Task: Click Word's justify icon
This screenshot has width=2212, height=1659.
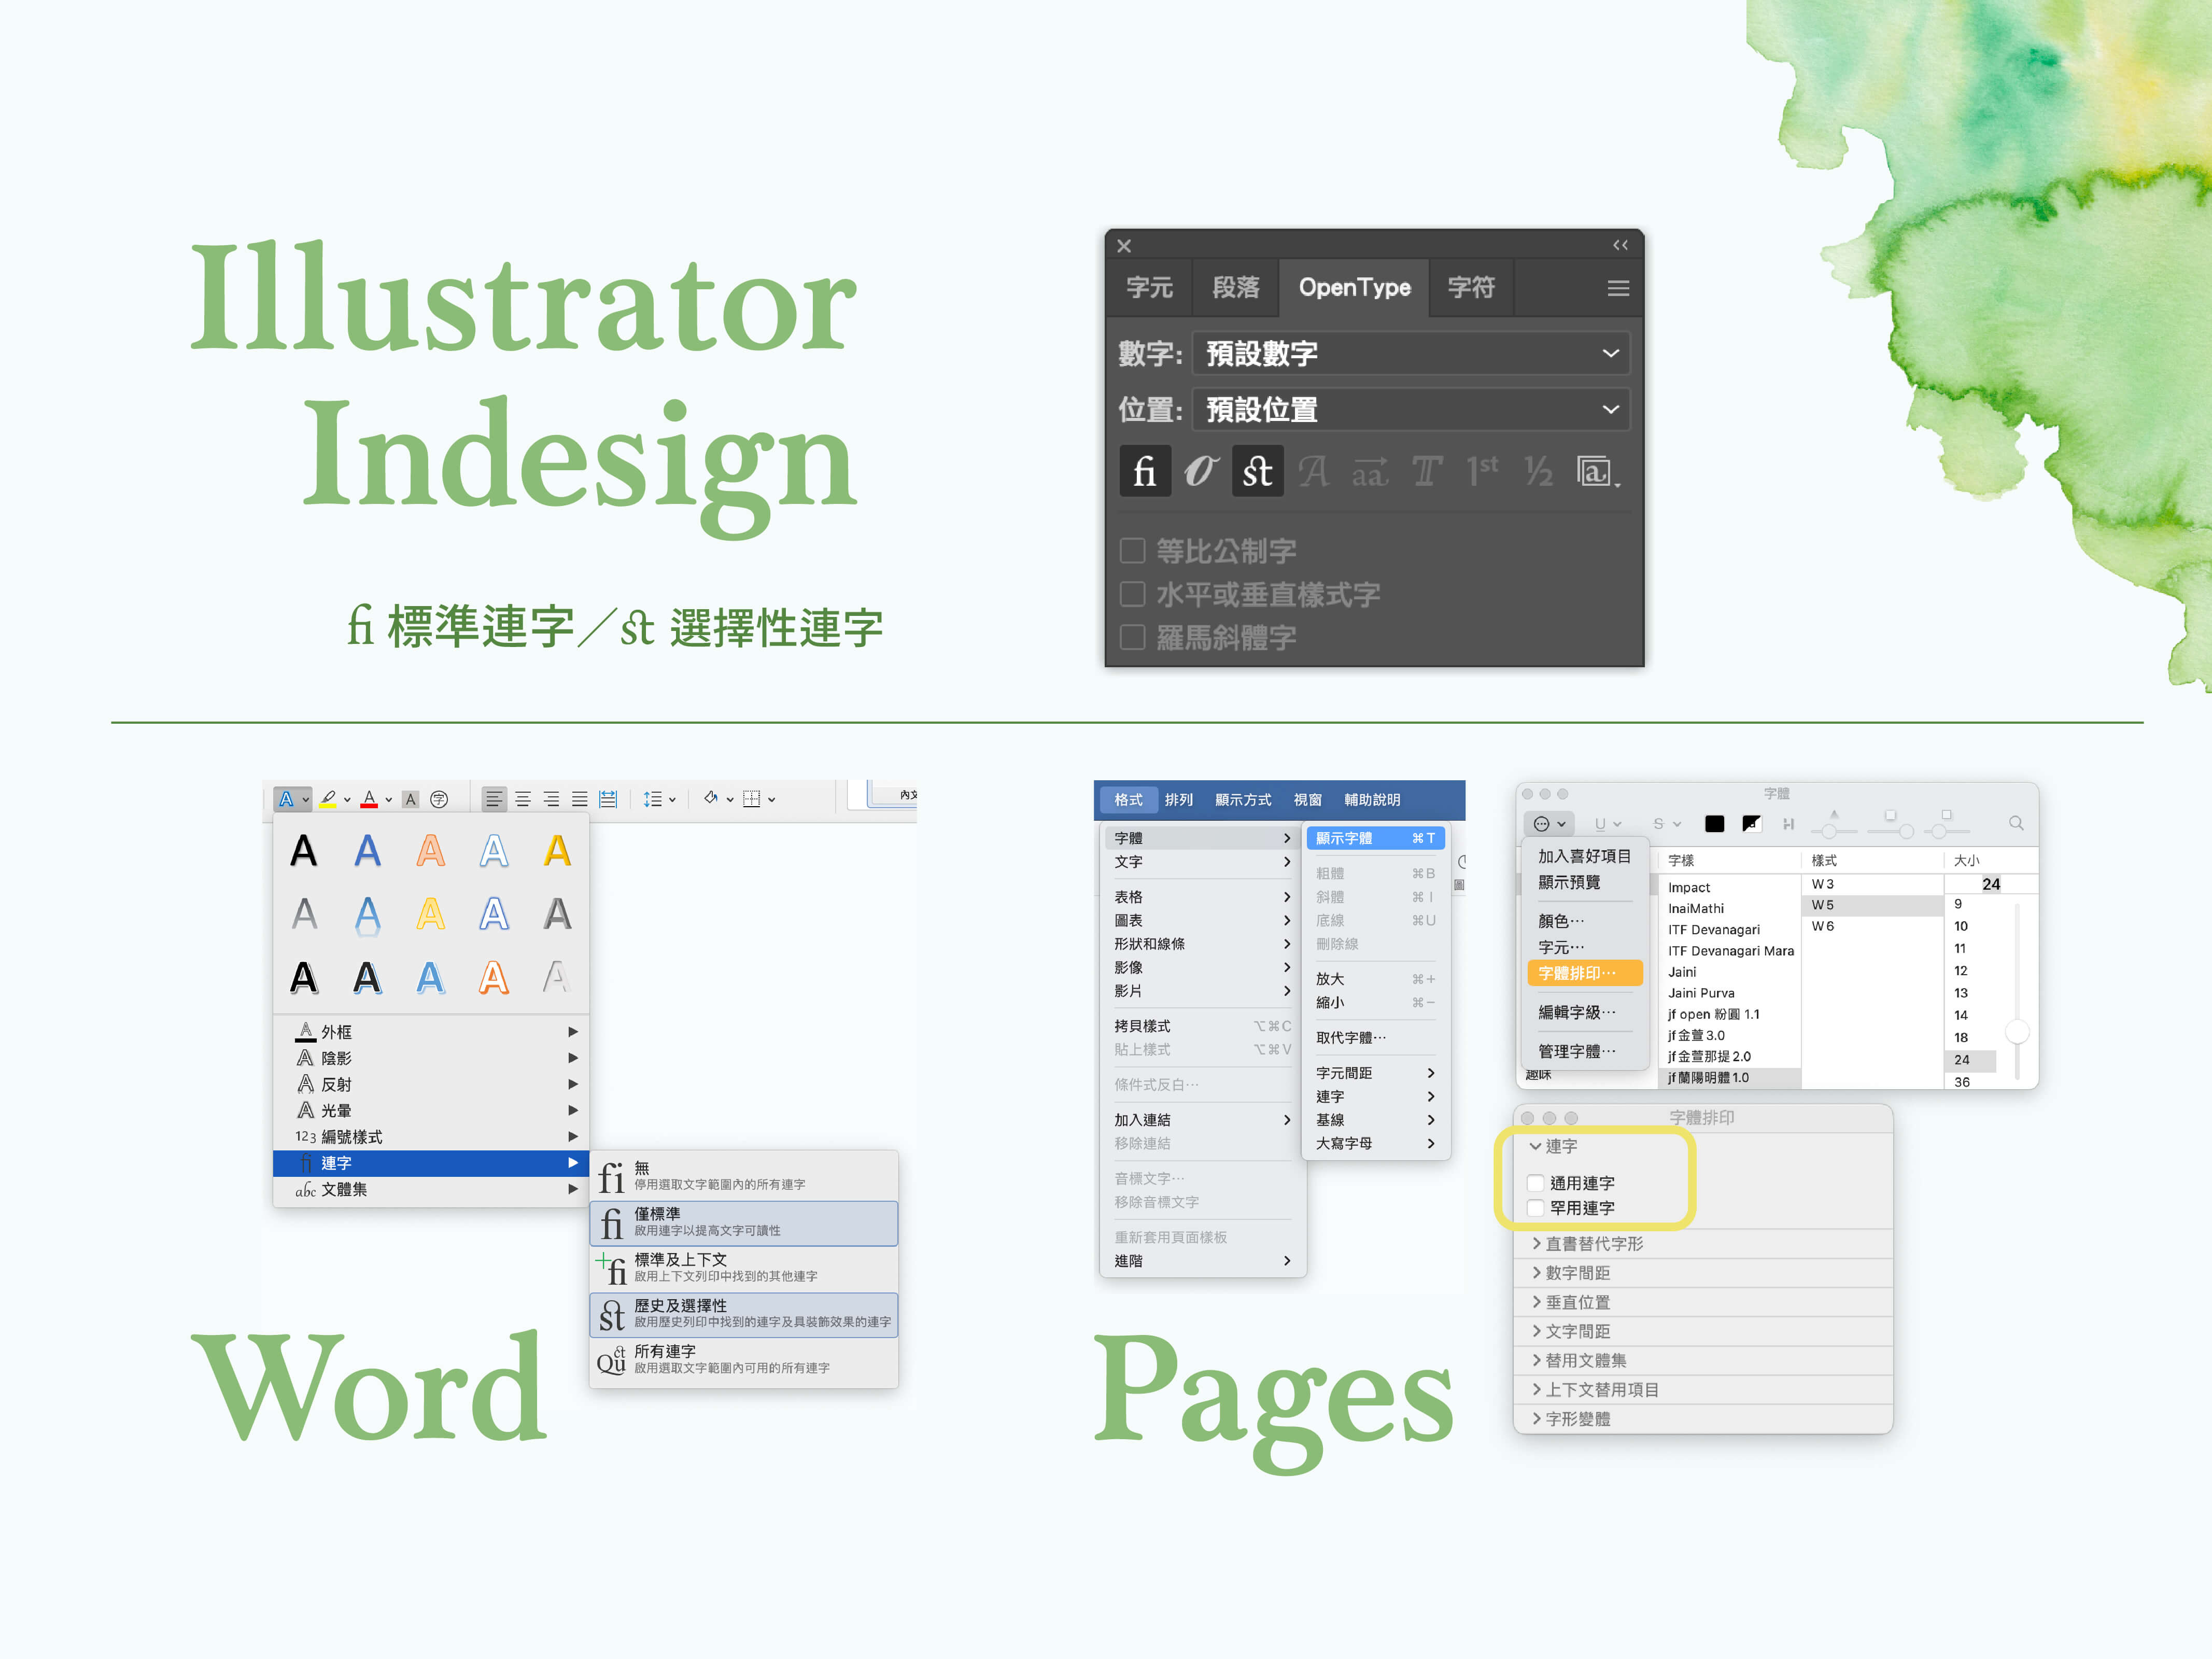Action: pos(579,799)
